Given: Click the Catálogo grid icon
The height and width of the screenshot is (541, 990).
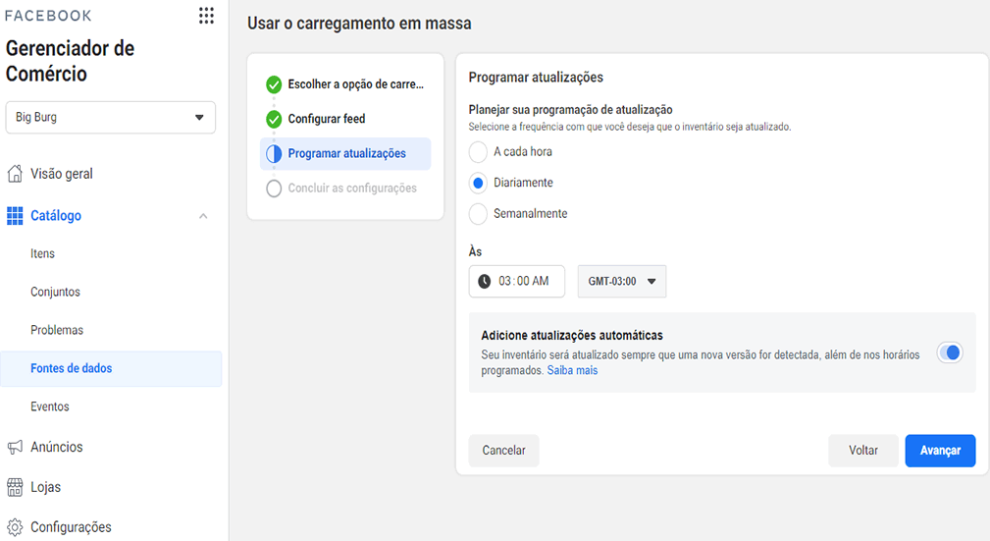Looking at the screenshot, I should point(15,215).
